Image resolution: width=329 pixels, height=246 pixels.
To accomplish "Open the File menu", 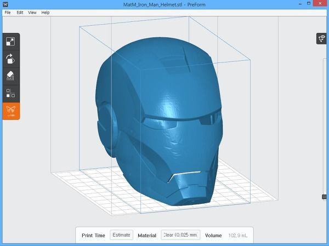I will click(8, 13).
